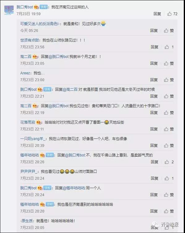The height and width of the screenshot is (233, 185).
Task: Reply to Areez's comment
Action: [154, 80]
